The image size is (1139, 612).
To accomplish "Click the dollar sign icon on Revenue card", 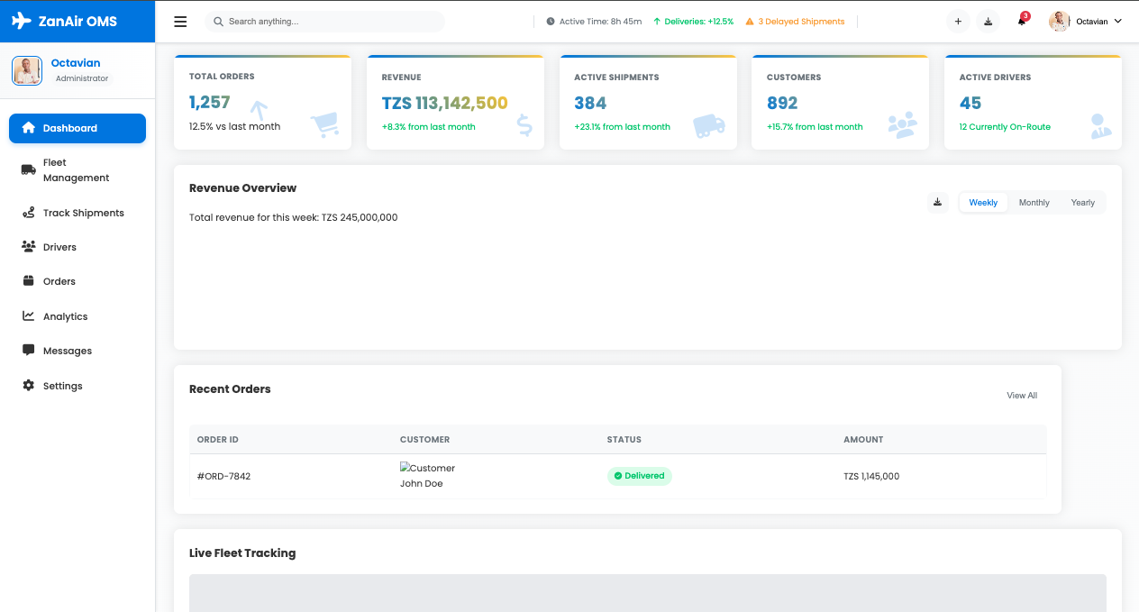I will (524, 125).
